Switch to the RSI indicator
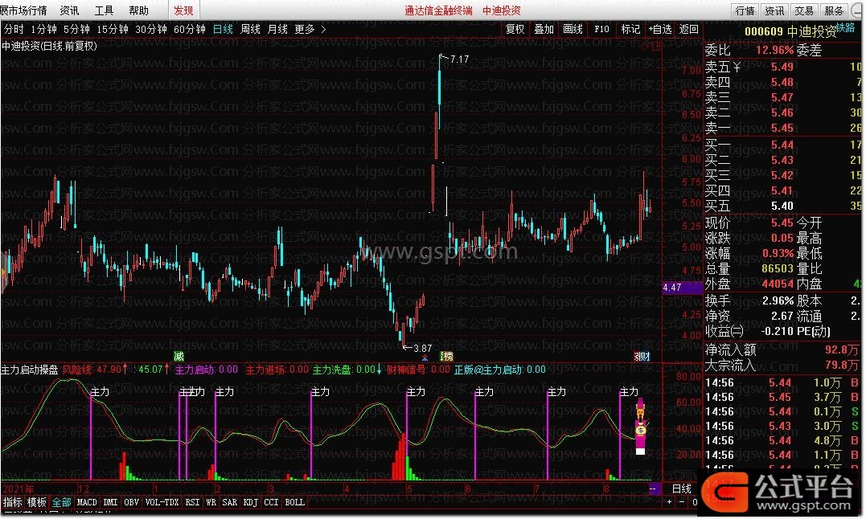Image resolution: width=866 pixels, height=519 pixels. [x=192, y=502]
